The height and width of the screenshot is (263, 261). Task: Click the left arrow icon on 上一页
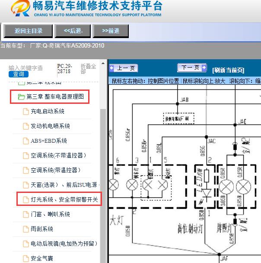(111, 68)
